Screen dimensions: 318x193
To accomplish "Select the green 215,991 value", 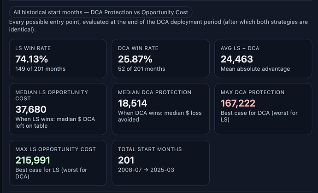I will point(33,160).
